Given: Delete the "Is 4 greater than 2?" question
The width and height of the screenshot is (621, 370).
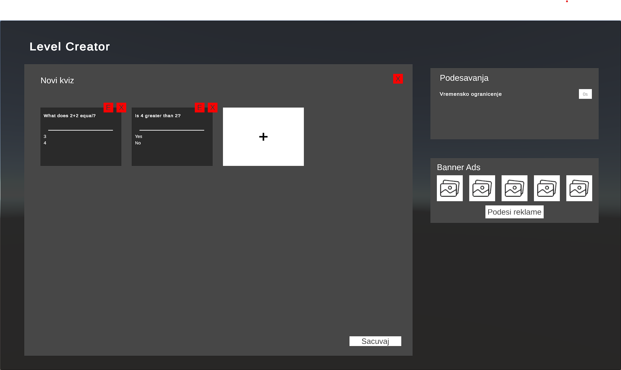Looking at the screenshot, I should (213, 108).
